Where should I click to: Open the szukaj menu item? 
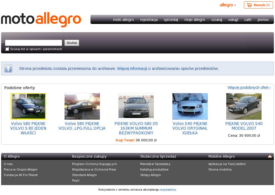coord(217,20)
